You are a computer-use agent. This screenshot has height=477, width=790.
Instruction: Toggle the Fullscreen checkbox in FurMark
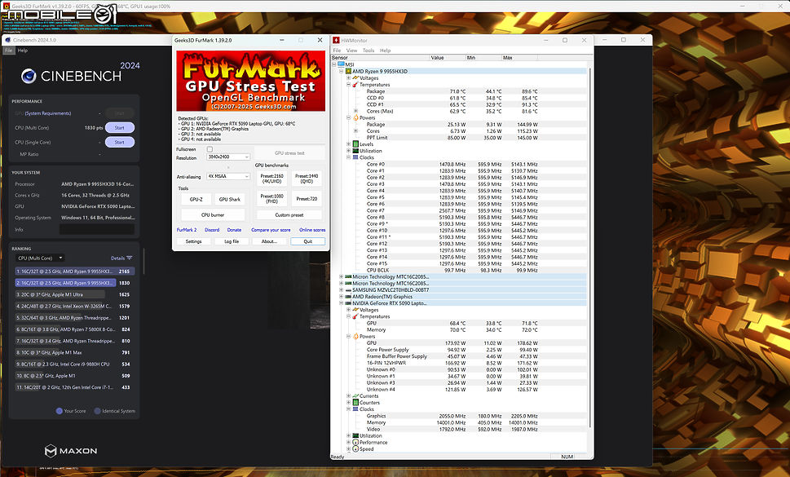coord(210,149)
